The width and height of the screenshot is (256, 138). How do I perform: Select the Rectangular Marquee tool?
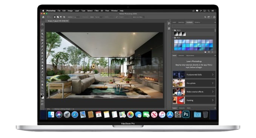pos(42,27)
